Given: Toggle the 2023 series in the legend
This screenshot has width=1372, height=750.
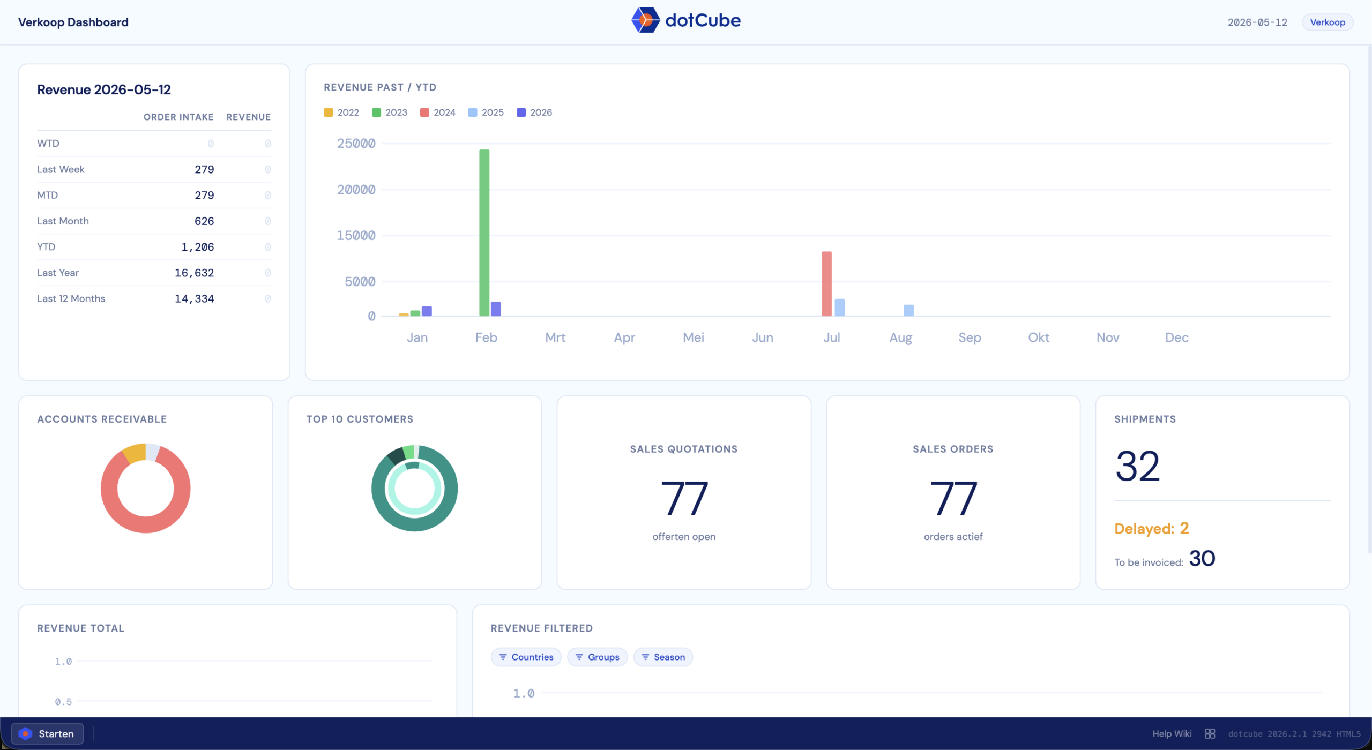Looking at the screenshot, I should (390, 112).
